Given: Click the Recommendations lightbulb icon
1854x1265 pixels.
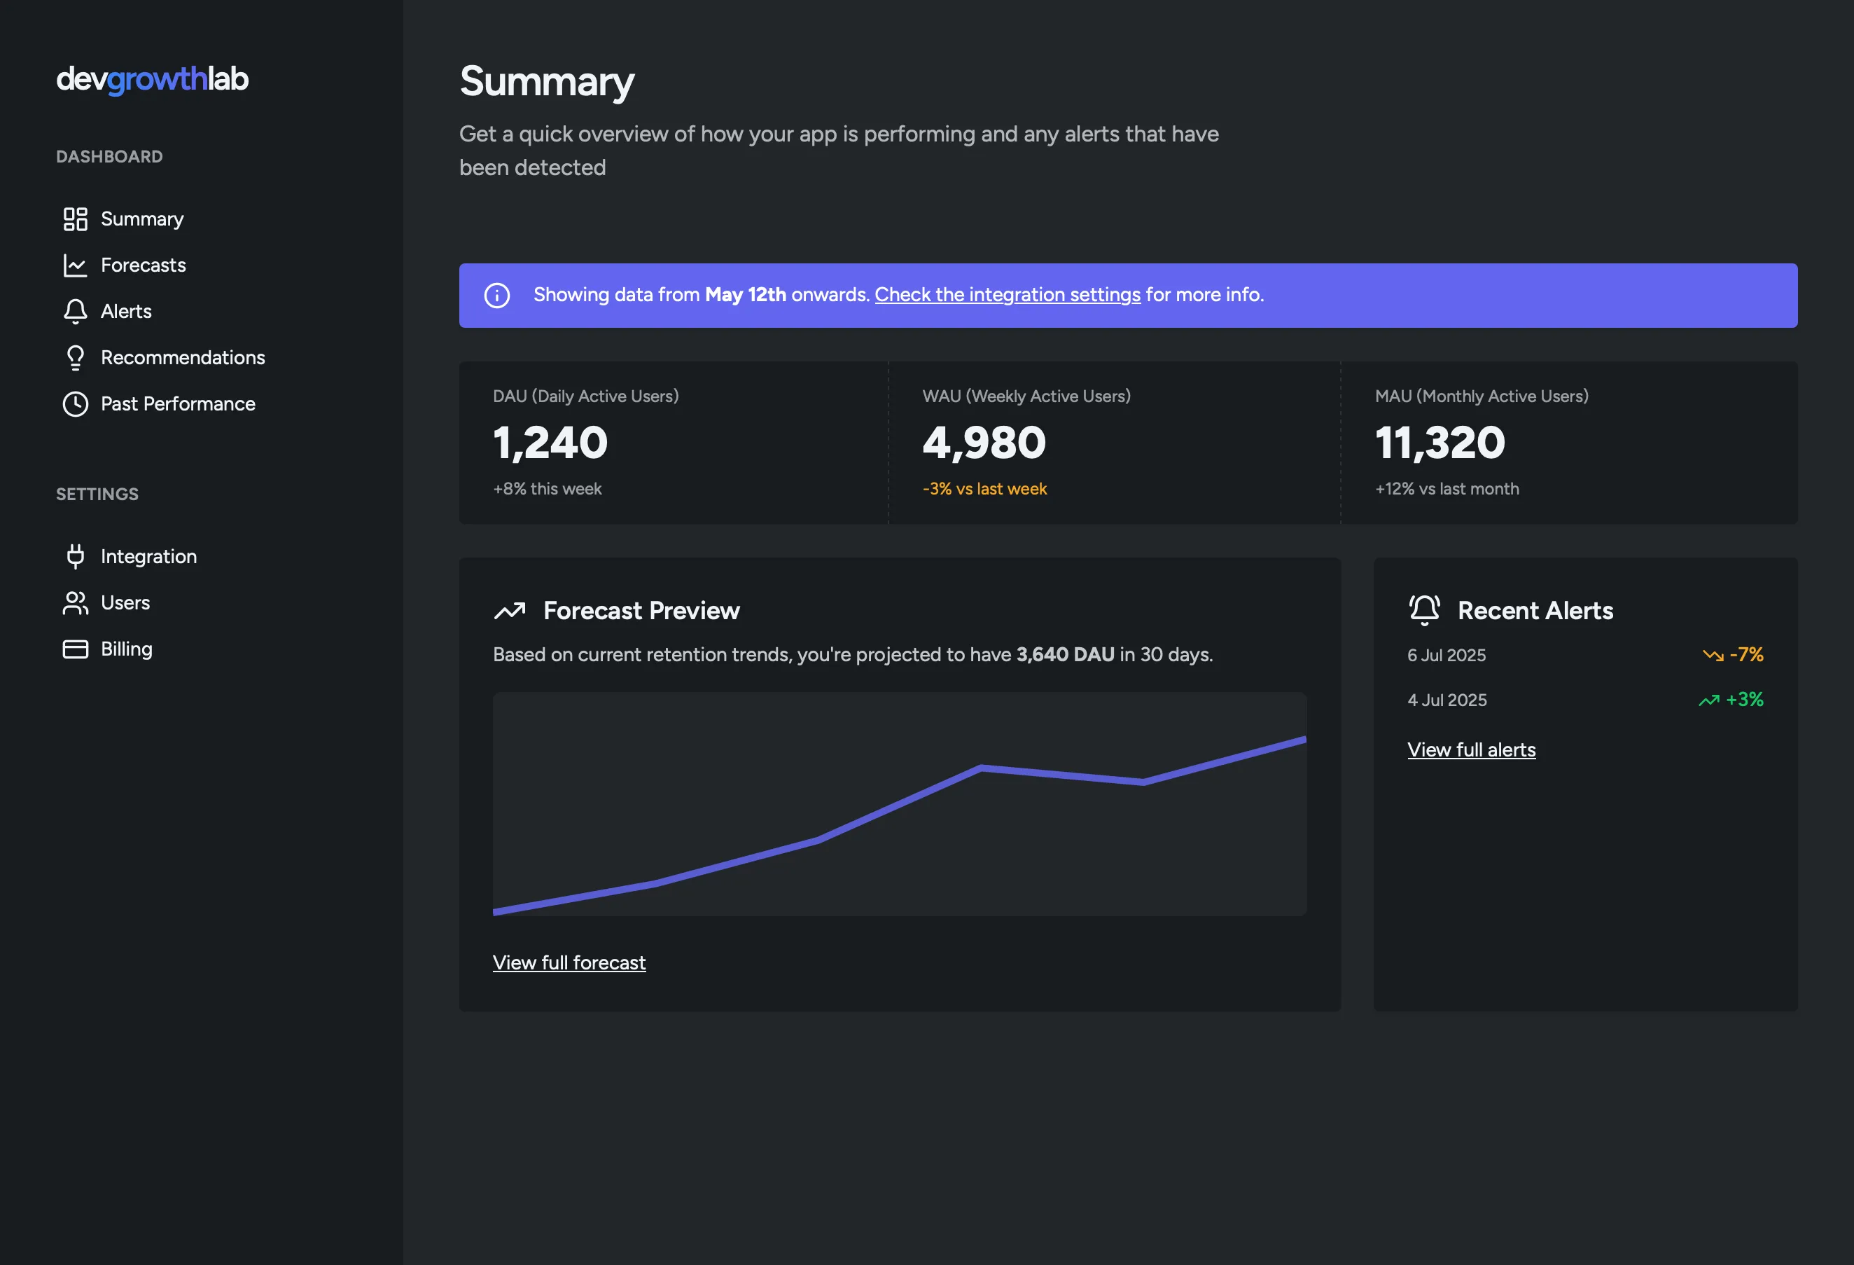Looking at the screenshot, I should 75,357.
